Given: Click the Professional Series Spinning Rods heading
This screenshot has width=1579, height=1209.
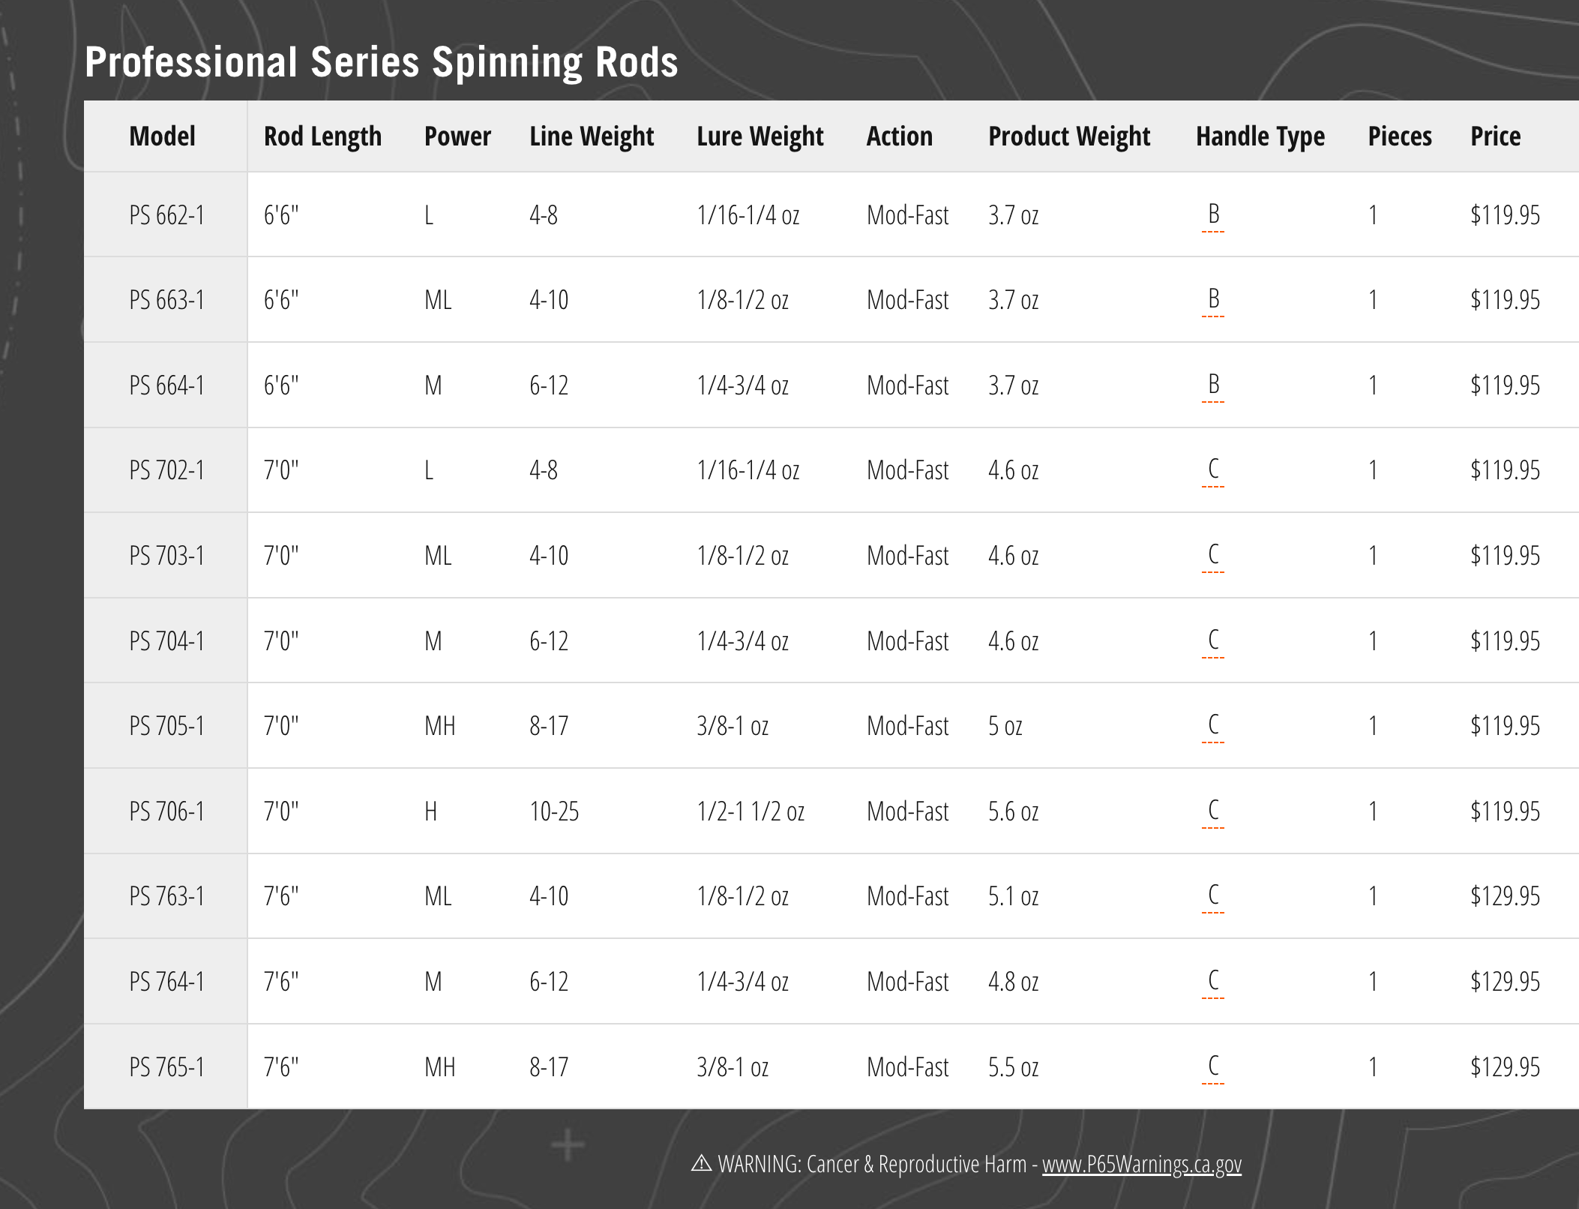Looking at the screenshot, I should point(381,62).
